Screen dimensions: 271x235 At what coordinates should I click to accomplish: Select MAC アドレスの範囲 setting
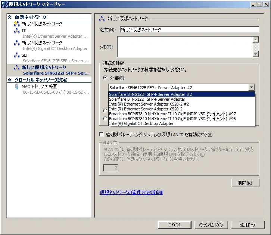tap(40, 86)
